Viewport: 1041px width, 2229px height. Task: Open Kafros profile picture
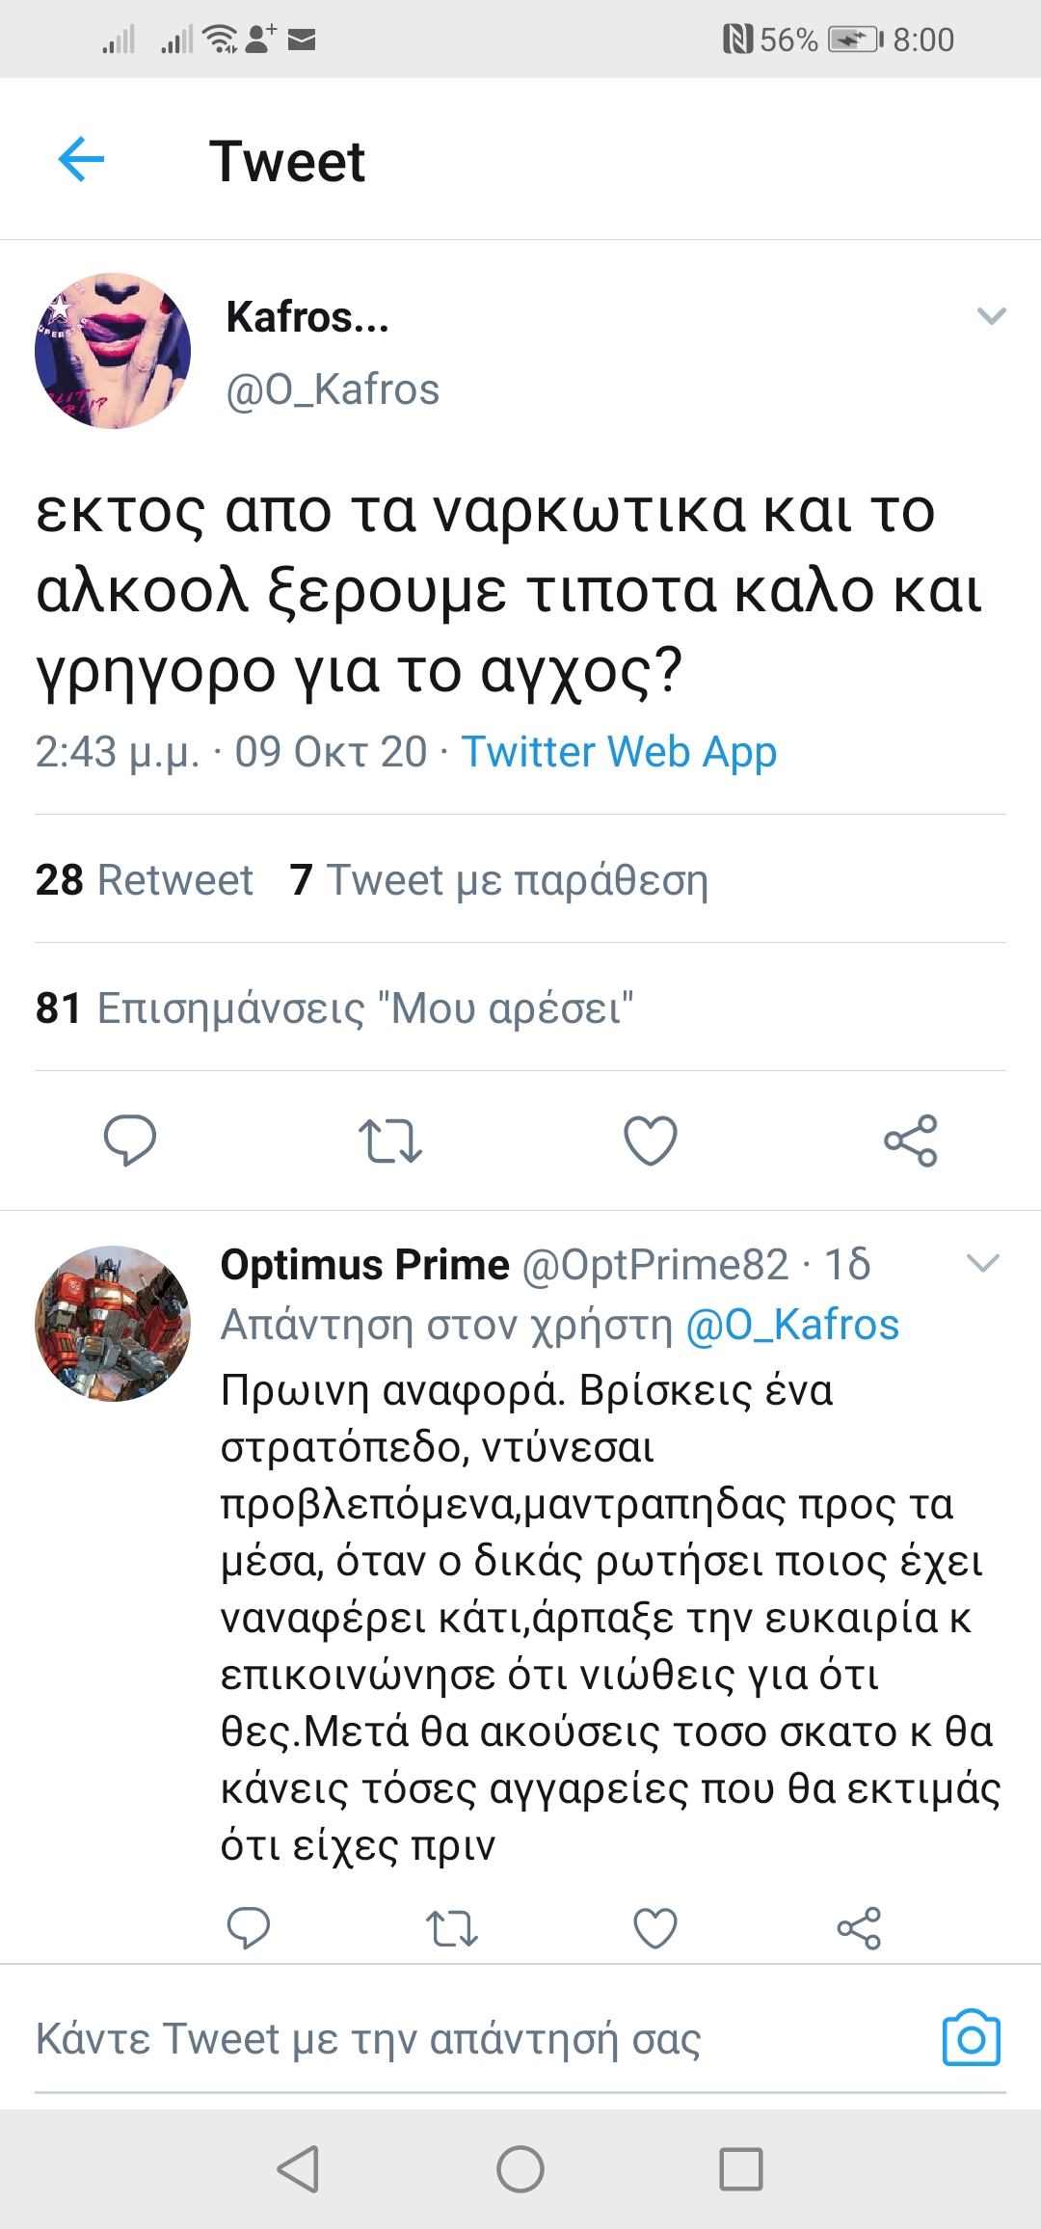113,351
